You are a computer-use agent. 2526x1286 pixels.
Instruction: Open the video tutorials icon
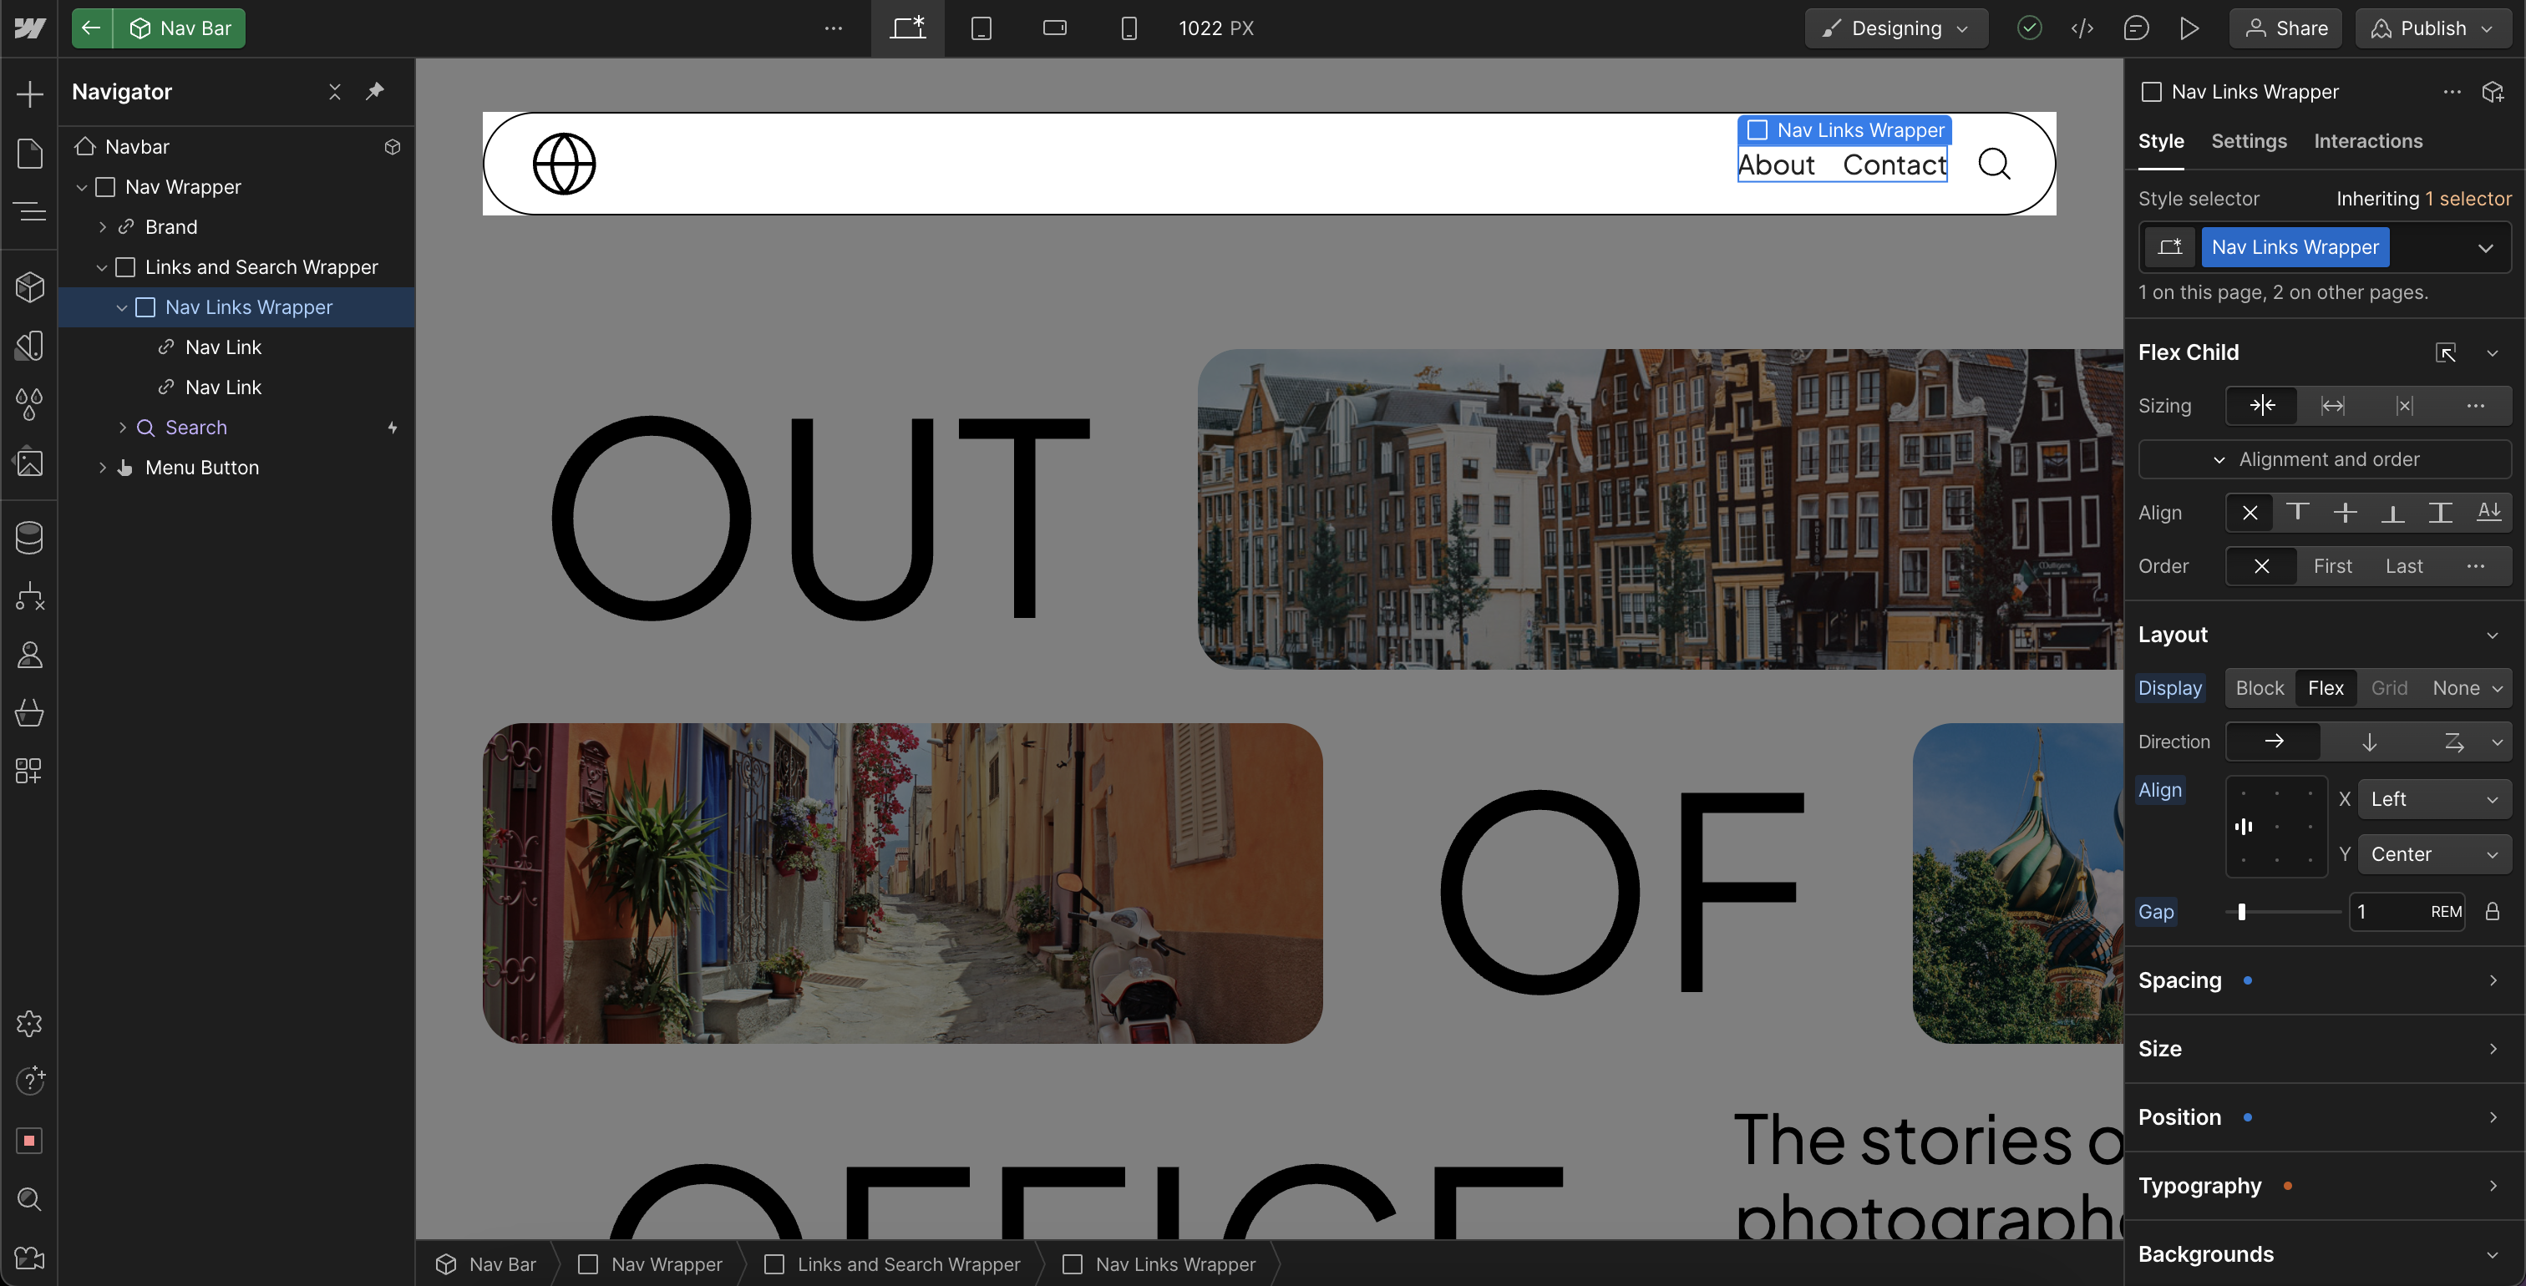click(29, 1258)
